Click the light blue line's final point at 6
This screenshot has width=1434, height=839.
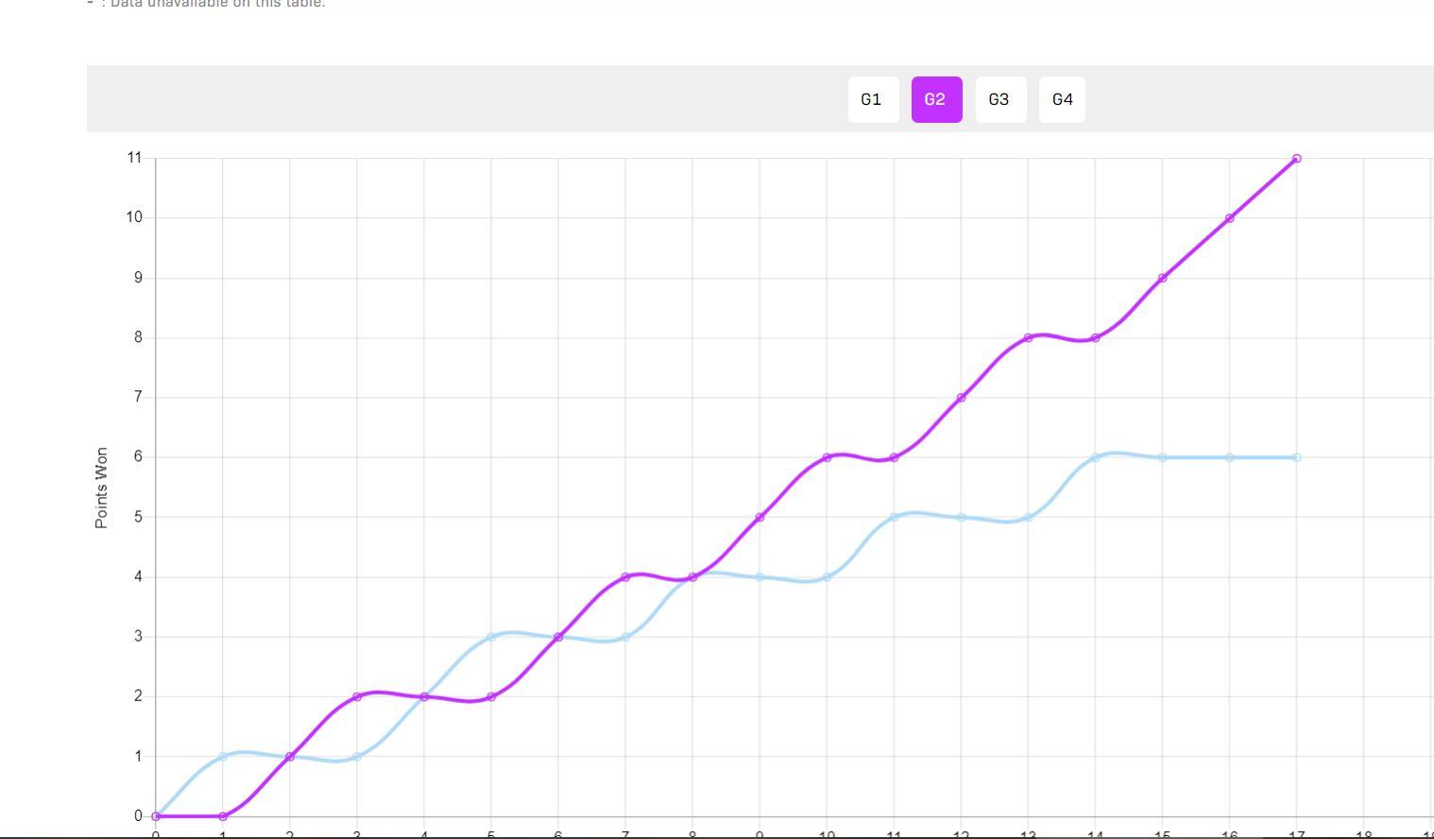1296,457
